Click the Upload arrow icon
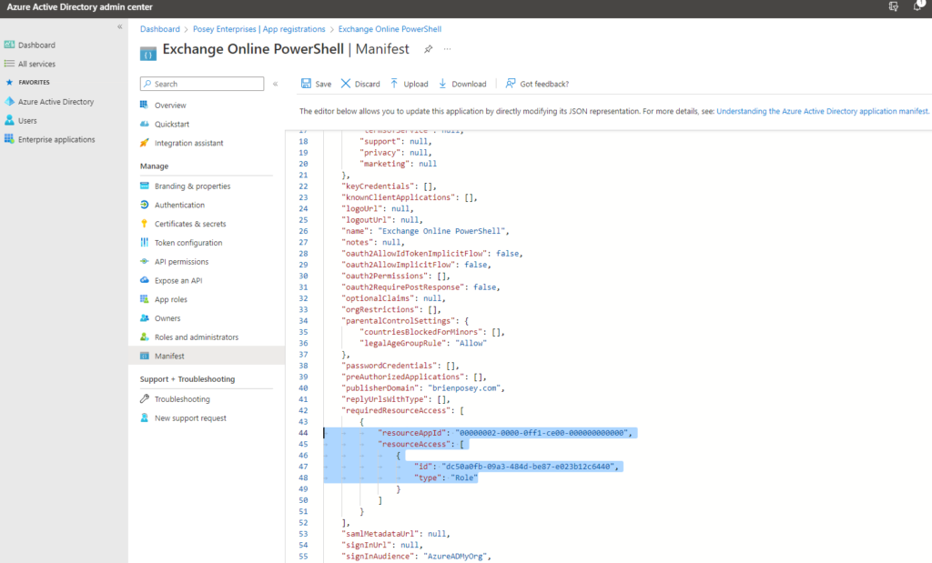 click(x=394, y=84)
